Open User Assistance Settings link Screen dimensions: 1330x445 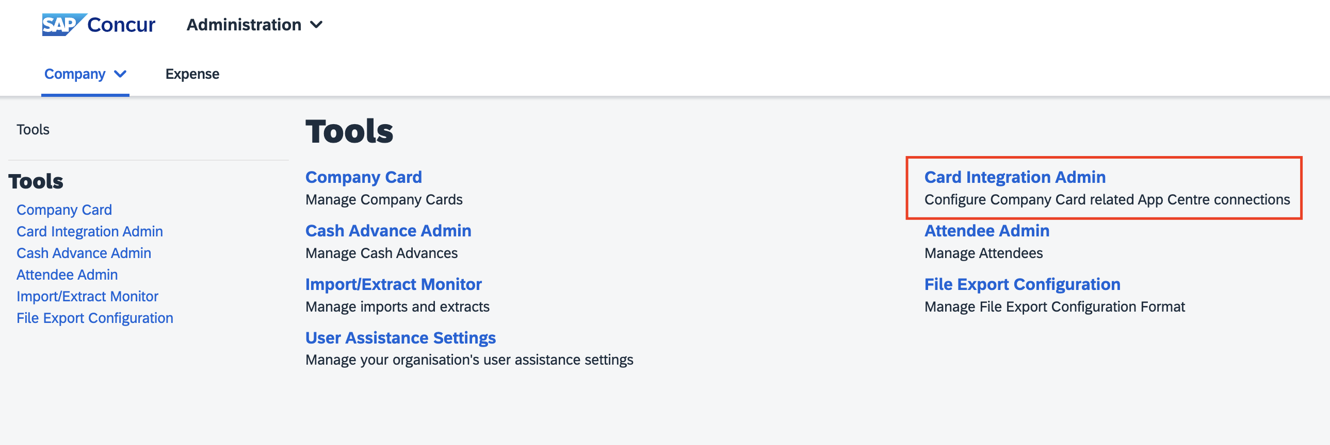pyautogui.click(x=401, y=338)
